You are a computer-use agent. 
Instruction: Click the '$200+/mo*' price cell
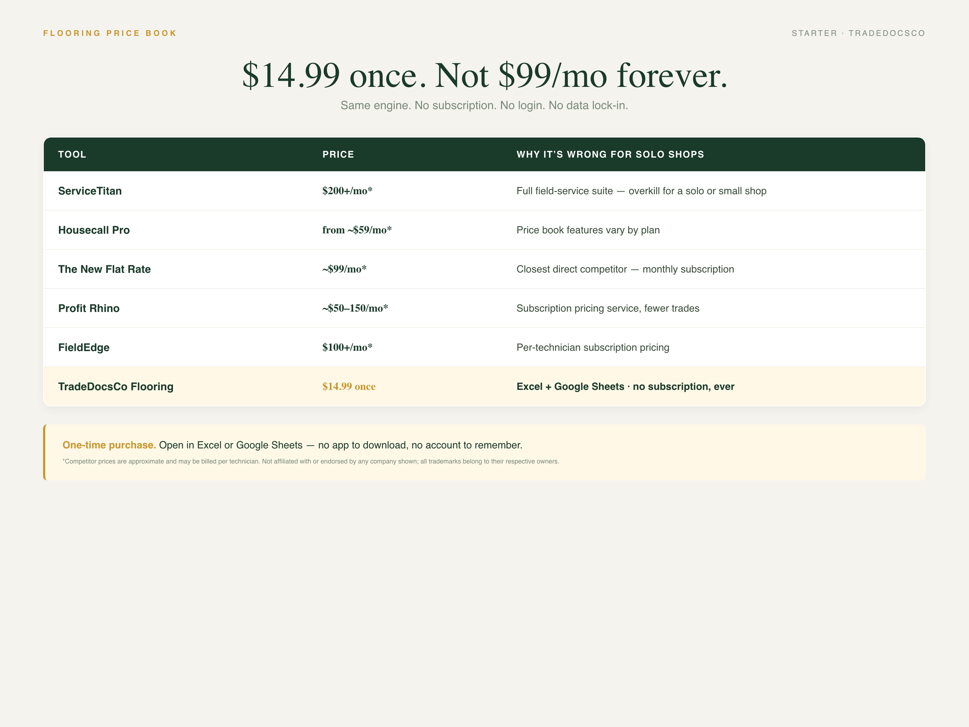pyautogui.click(x=347, y=191)
